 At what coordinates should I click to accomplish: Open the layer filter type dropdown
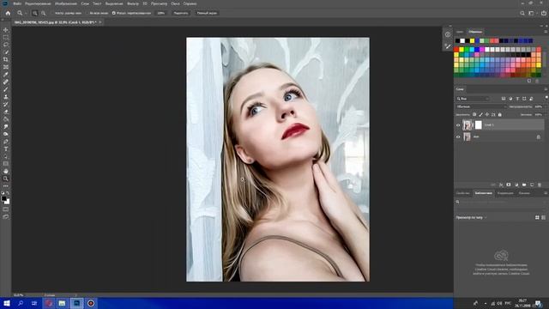473,99
